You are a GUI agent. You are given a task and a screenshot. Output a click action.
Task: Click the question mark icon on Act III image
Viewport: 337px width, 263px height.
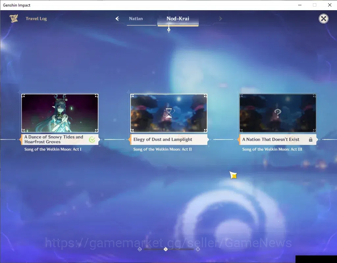(x=278, y=113)
